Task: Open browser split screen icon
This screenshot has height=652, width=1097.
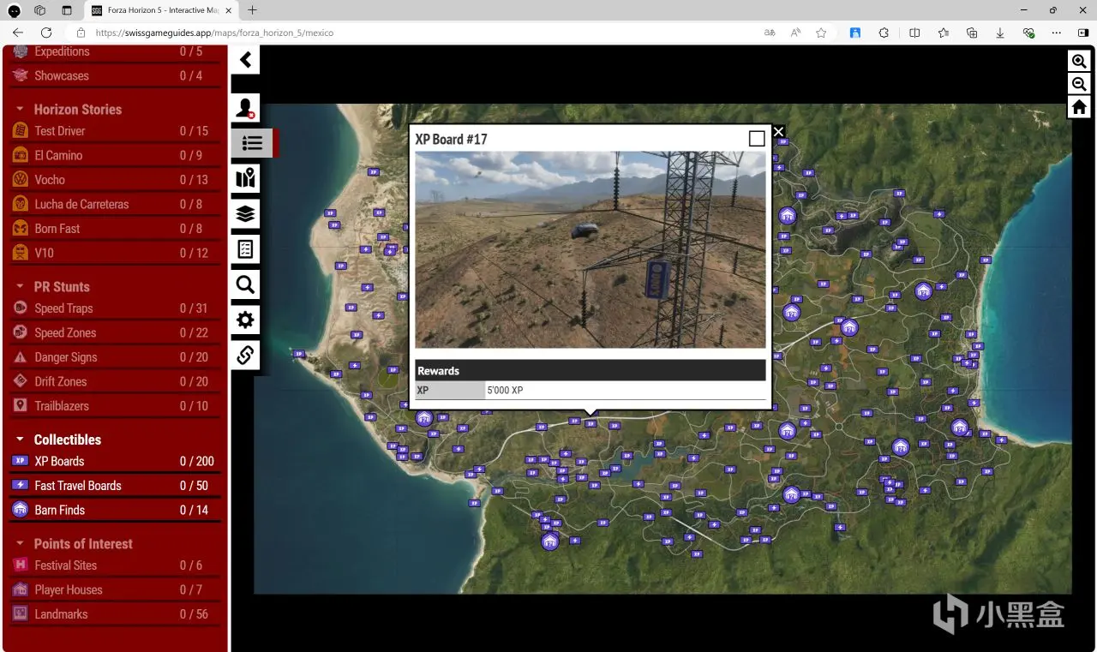Action: 914,33
